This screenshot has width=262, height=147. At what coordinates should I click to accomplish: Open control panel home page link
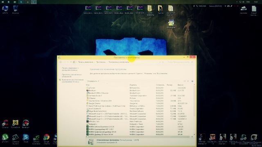click(x=70, y=69)
